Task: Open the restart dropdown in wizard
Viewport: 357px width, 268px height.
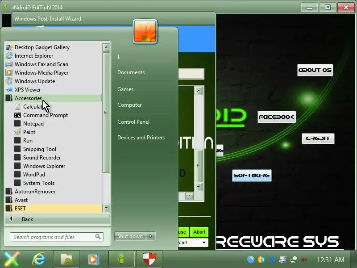Action: coord(204,243)
